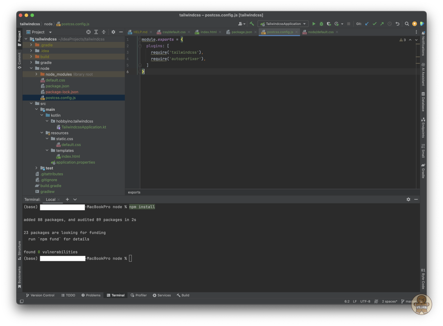Click the Build project hammer icon
This screenshot has height=326, width=443.
252,24
